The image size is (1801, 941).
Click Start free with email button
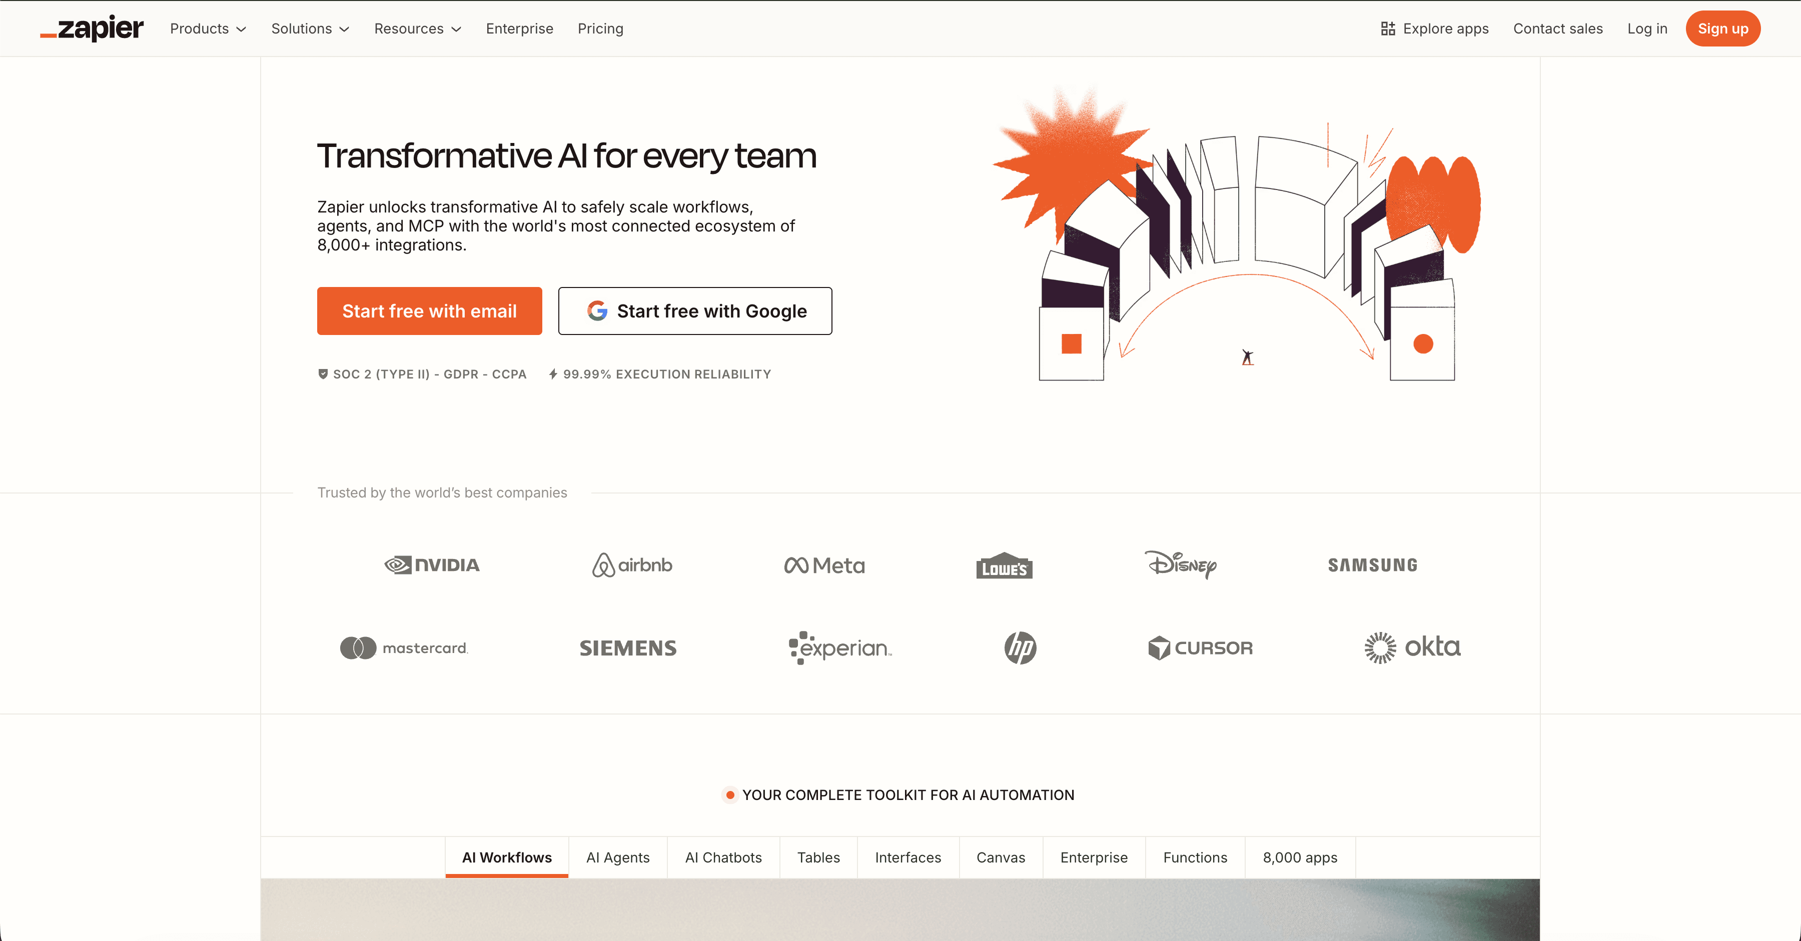pos(429,311)
